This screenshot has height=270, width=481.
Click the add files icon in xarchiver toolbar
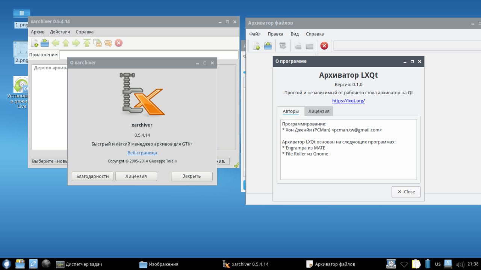tap(98, 43)
